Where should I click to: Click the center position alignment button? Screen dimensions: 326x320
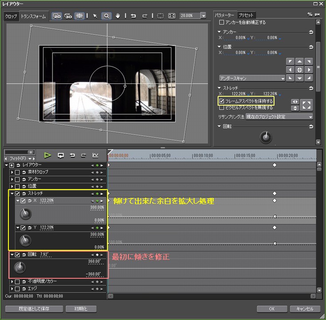point(299,70)
